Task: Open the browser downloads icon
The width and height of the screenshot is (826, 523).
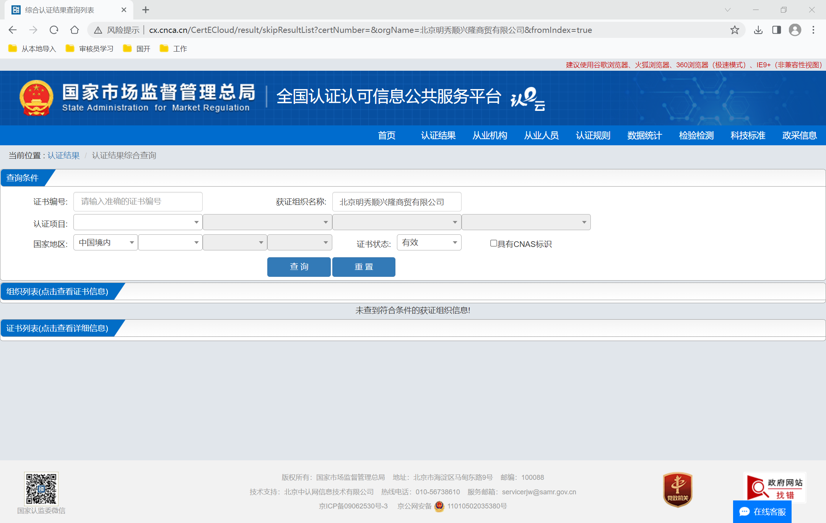Action: pyautogui.click(x=758, y=30)
